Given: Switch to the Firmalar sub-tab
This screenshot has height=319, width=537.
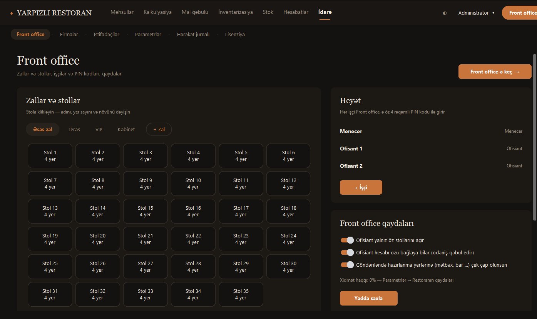Looking at the screenshot, I should tap(69, 35).
